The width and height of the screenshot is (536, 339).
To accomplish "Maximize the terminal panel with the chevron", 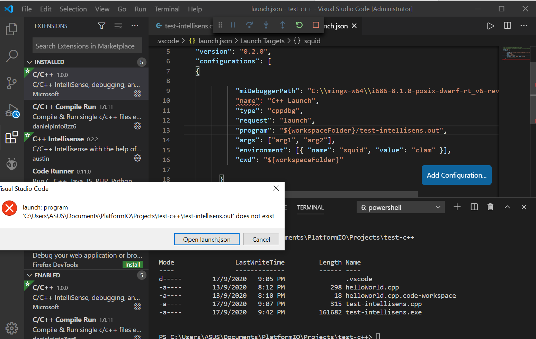I will (x=507, y=207).
